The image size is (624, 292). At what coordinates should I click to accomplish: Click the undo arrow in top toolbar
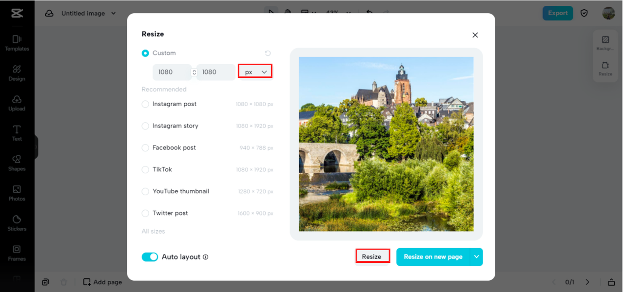(369, 13)
